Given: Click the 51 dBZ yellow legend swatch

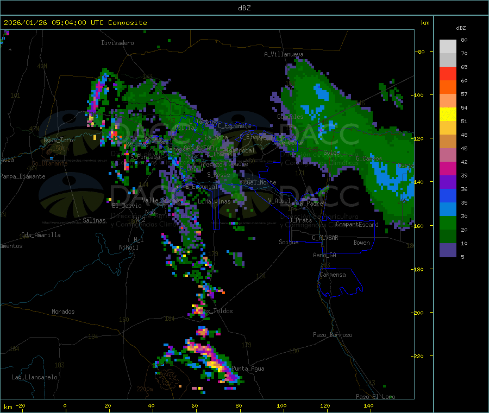Looking at the screenshot, I should (x=448, y=115).
